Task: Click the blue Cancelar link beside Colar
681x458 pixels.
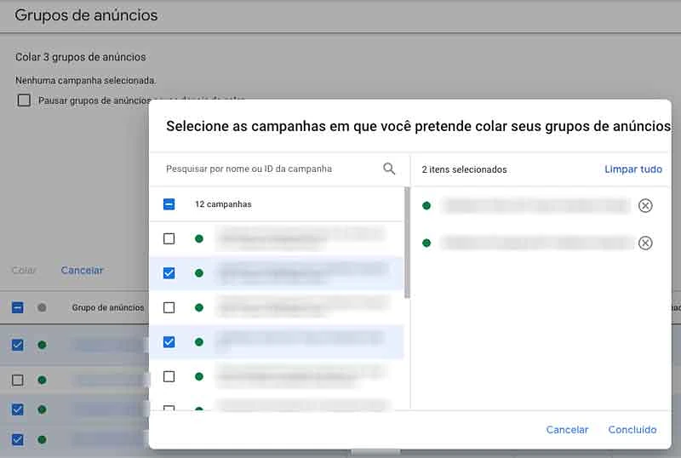Action: (x=82, y=270)
